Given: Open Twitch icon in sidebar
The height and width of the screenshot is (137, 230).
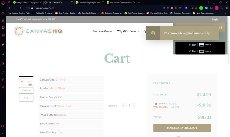Looking at the screenshot, I should click(3, 28).
